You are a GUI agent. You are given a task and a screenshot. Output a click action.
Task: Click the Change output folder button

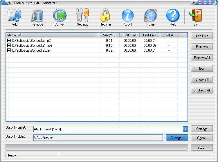(177, 138)
